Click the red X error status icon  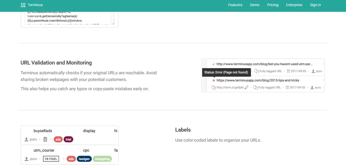click(x=213, y=80)
